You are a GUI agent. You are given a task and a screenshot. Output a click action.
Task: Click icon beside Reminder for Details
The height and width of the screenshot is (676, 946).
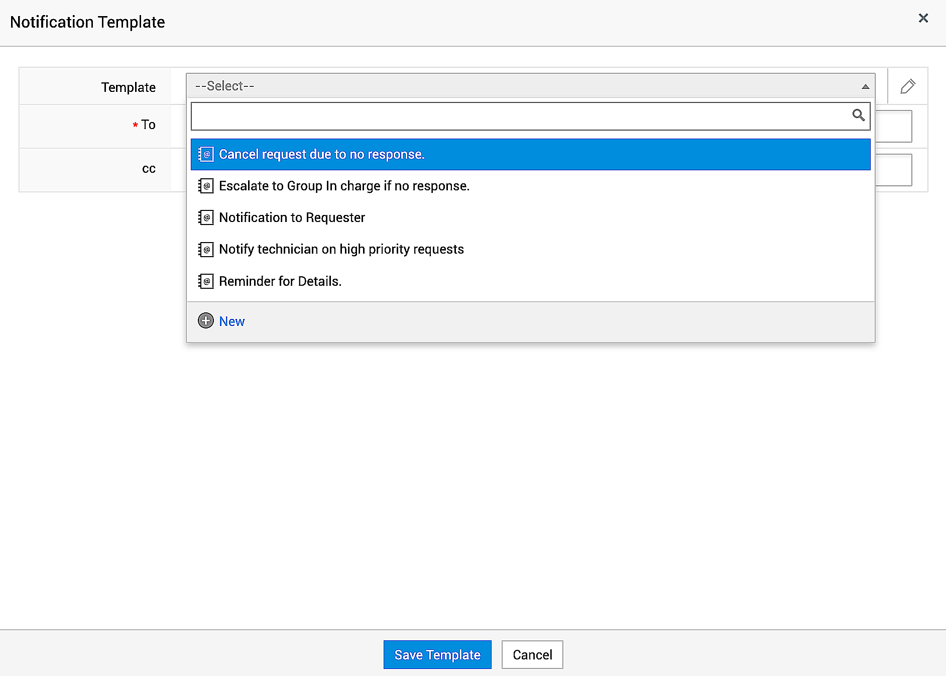tap(206, 281)
